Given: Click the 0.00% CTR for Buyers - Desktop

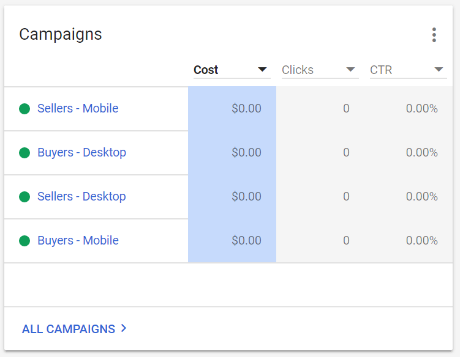Looking at the screenshot, I should [422, 152].
